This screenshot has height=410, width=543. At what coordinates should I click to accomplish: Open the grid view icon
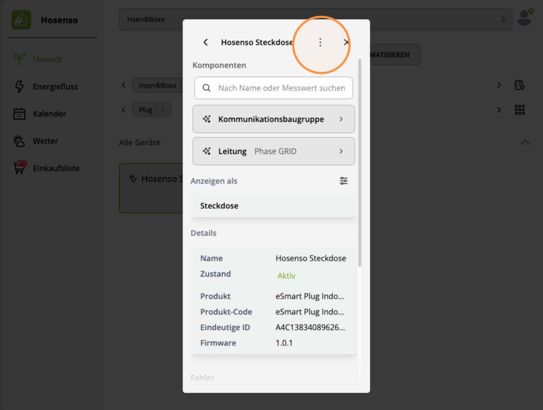click(520, 110)
